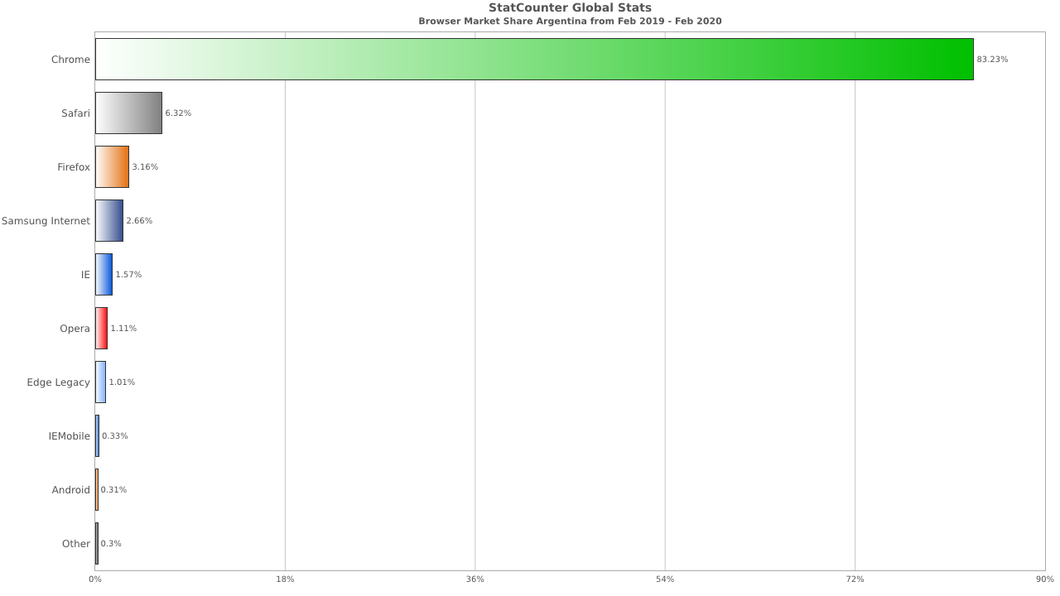Click the 83.23% value label
The image size is (1060, 596).
[x=992, y=60]
